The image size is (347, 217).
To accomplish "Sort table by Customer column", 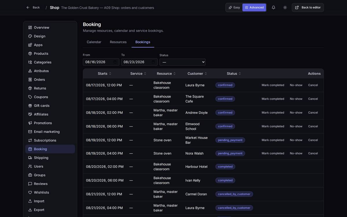I will [197, 73].
